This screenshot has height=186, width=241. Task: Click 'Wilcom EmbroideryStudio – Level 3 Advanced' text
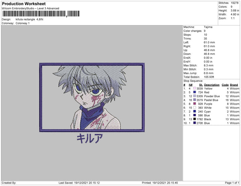coord(31,8)
